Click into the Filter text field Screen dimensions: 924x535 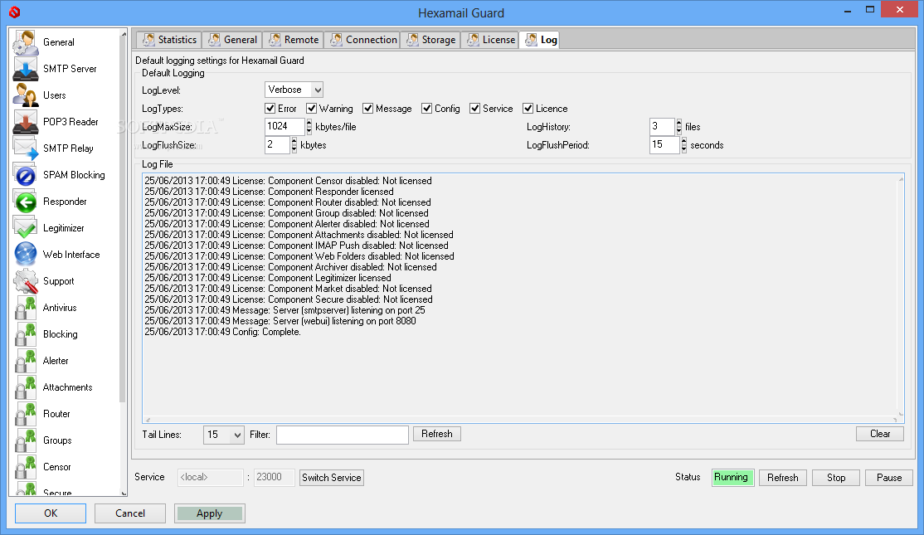click(343, 435)
